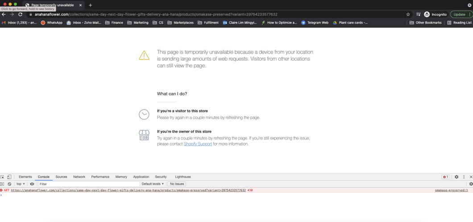473x222 pixels.
Task: Click the 'No Issues' button
Action: click(x=177, y=184)
